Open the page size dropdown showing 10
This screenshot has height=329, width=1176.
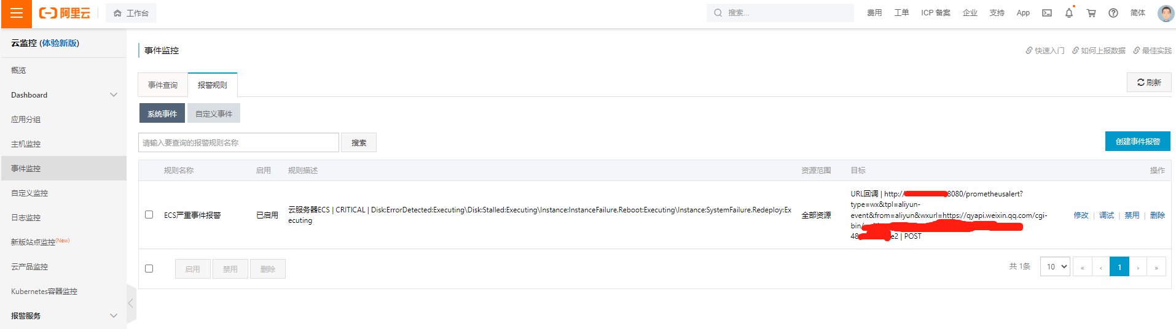[x=1055, y=266]
